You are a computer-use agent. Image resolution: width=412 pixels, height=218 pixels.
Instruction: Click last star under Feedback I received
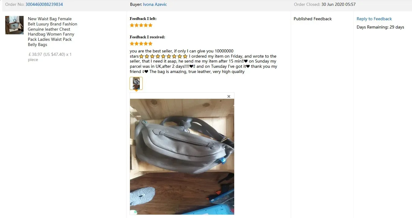(x=150, y=44)
